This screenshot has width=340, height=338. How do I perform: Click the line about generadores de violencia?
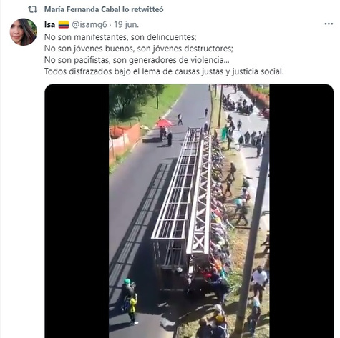click(x=137, y=60)
